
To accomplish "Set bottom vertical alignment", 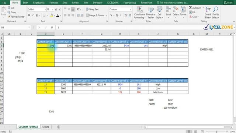I will point(73,9).
